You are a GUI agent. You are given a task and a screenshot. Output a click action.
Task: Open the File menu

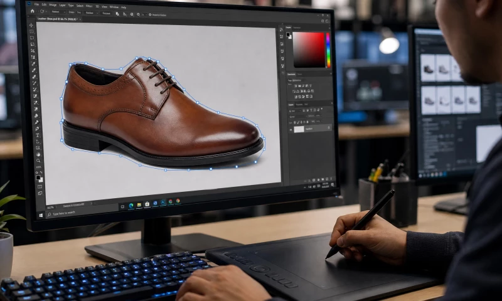[36, 4]
